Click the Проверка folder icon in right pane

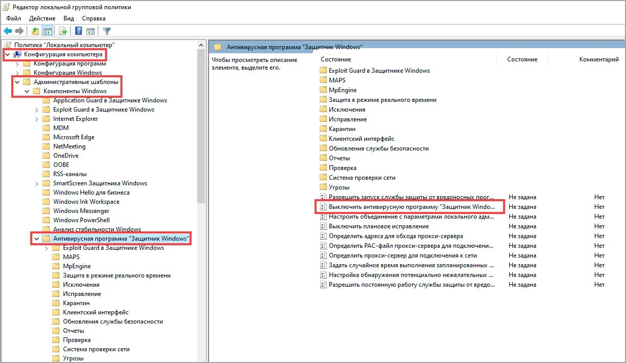coord(323,168)
